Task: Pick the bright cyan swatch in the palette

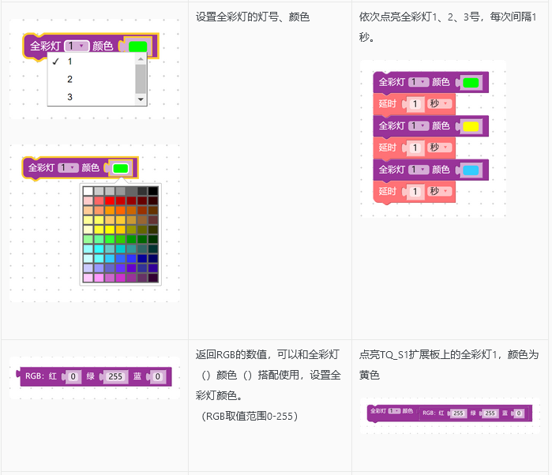Action: (99, 249)
